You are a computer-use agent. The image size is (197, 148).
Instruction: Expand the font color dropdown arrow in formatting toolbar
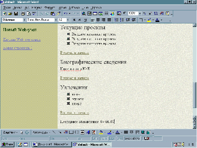[161, 20]
